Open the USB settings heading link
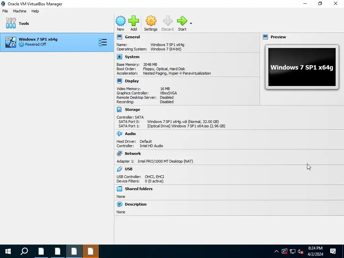The width and height of the screenshot is (344, 258). [x=129, y=169]
